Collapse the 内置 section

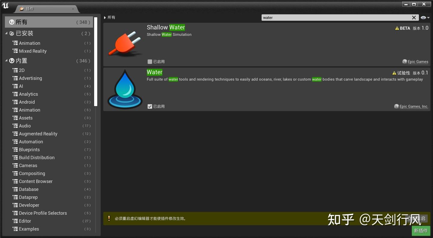click(x=6, y=60)
